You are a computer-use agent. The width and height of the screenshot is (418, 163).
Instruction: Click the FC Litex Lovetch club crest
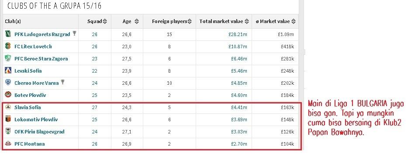[x=8, y=46]
